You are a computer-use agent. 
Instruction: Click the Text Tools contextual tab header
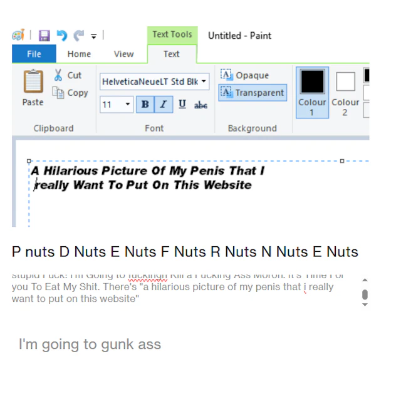point(172,34)
